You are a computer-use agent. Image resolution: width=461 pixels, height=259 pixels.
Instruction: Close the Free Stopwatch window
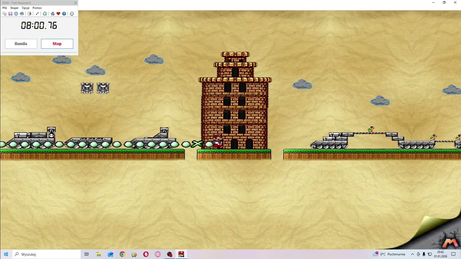[75, 3]
